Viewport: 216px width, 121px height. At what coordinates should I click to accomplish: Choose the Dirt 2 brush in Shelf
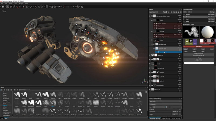coord(53,103)
